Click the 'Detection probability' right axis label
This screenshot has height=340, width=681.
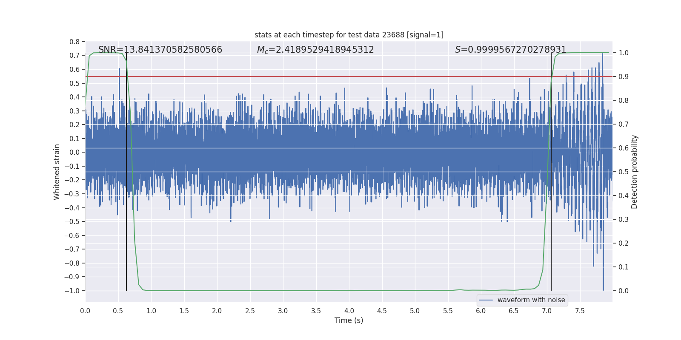pos(635,172)
